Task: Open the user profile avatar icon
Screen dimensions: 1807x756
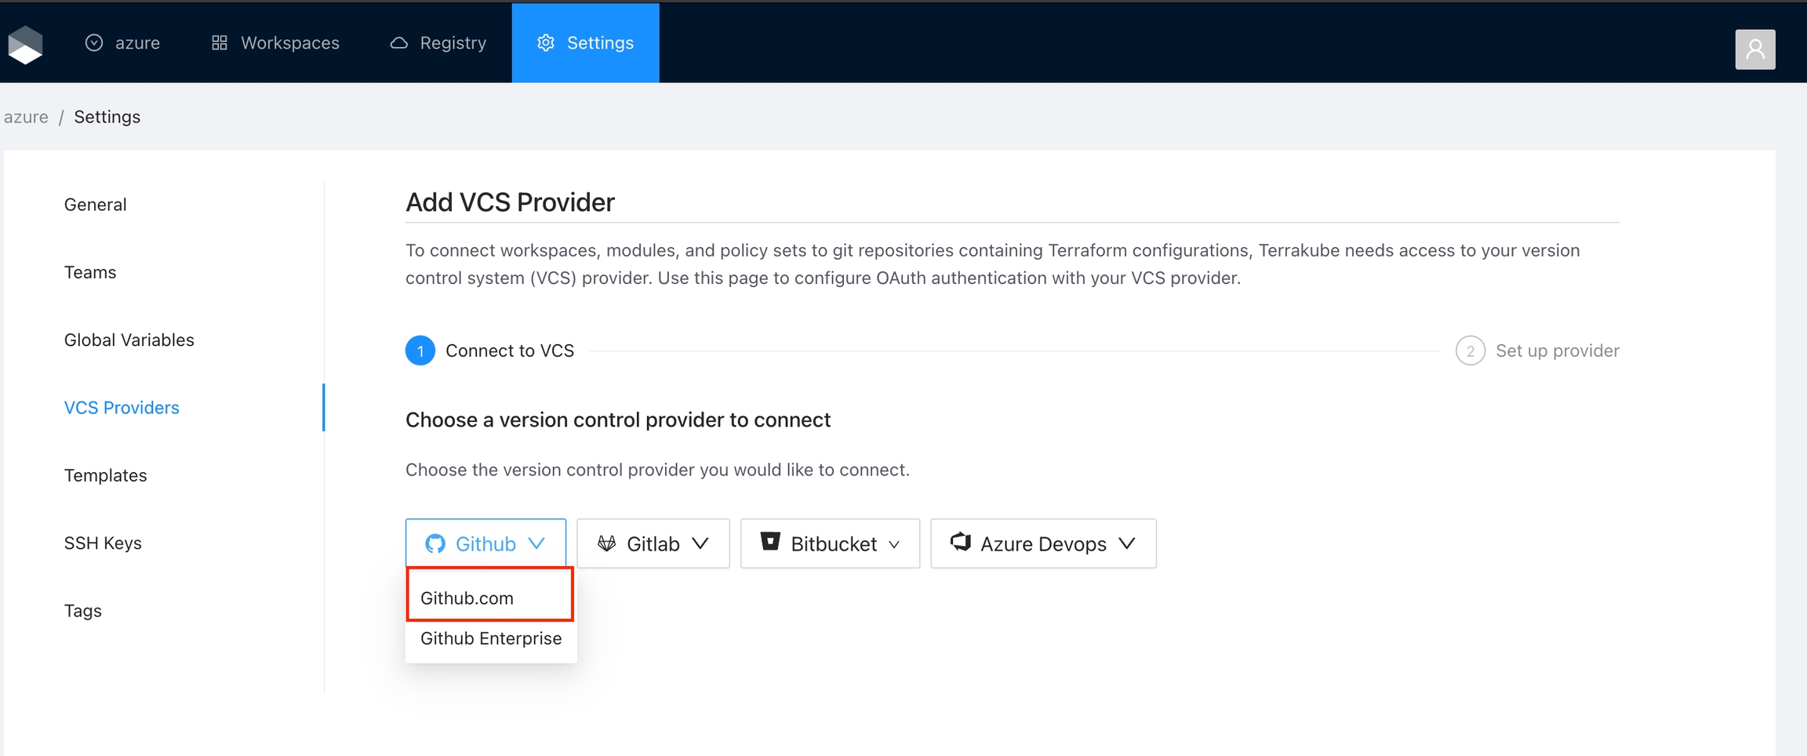Action: click(1754, 49)
